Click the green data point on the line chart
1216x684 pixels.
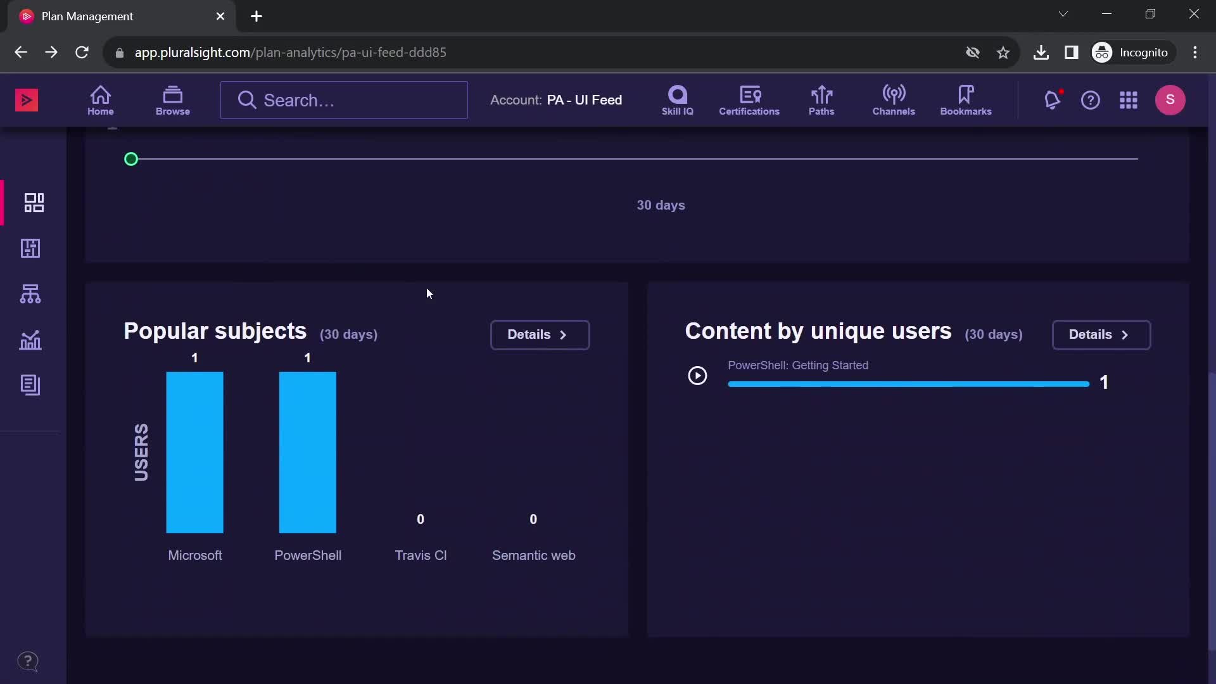click(131, 159)
